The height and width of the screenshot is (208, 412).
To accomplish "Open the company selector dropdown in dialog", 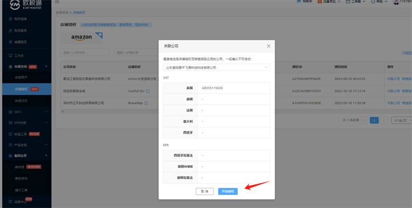I will pyautogui.click(x=217, y=67).
